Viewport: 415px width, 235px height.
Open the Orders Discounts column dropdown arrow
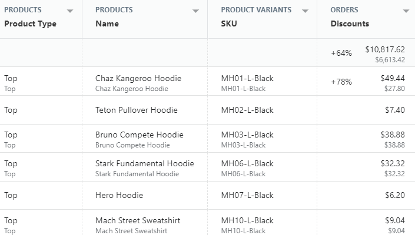[406, 11]
